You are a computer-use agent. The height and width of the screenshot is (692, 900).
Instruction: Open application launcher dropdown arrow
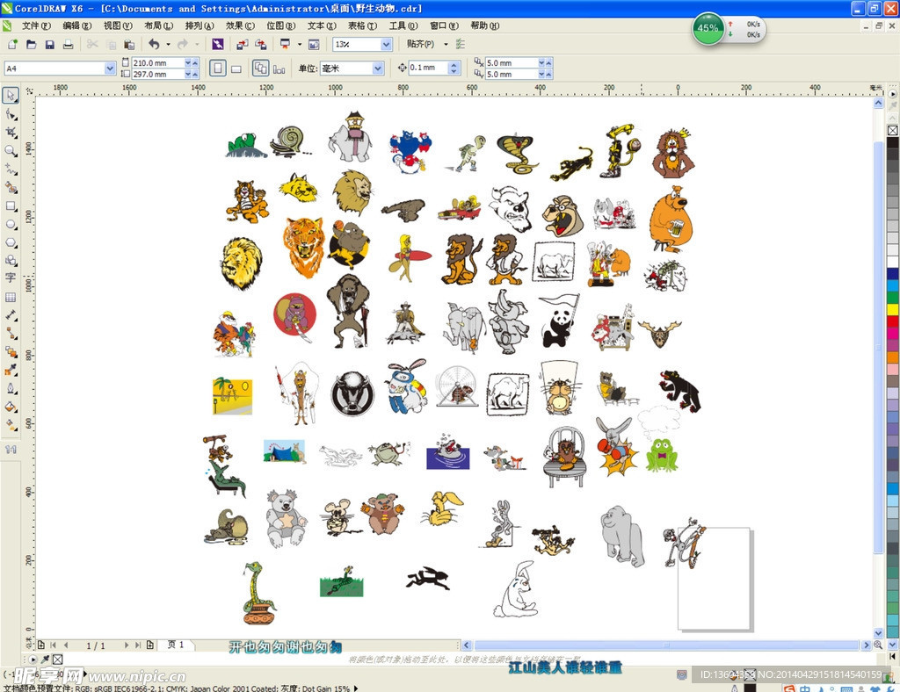click(x=300, y=44)
